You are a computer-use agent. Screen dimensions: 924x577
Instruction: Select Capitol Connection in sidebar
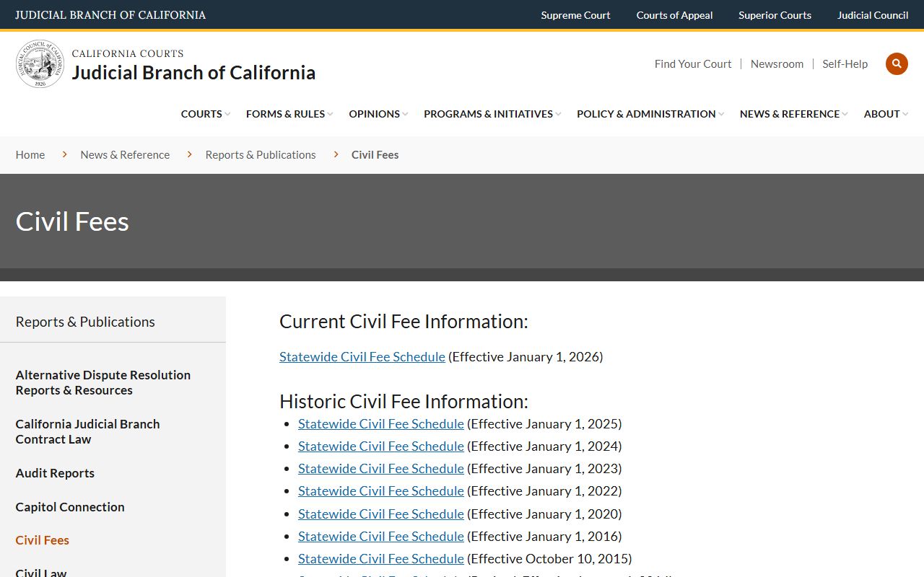click(70, 507)
